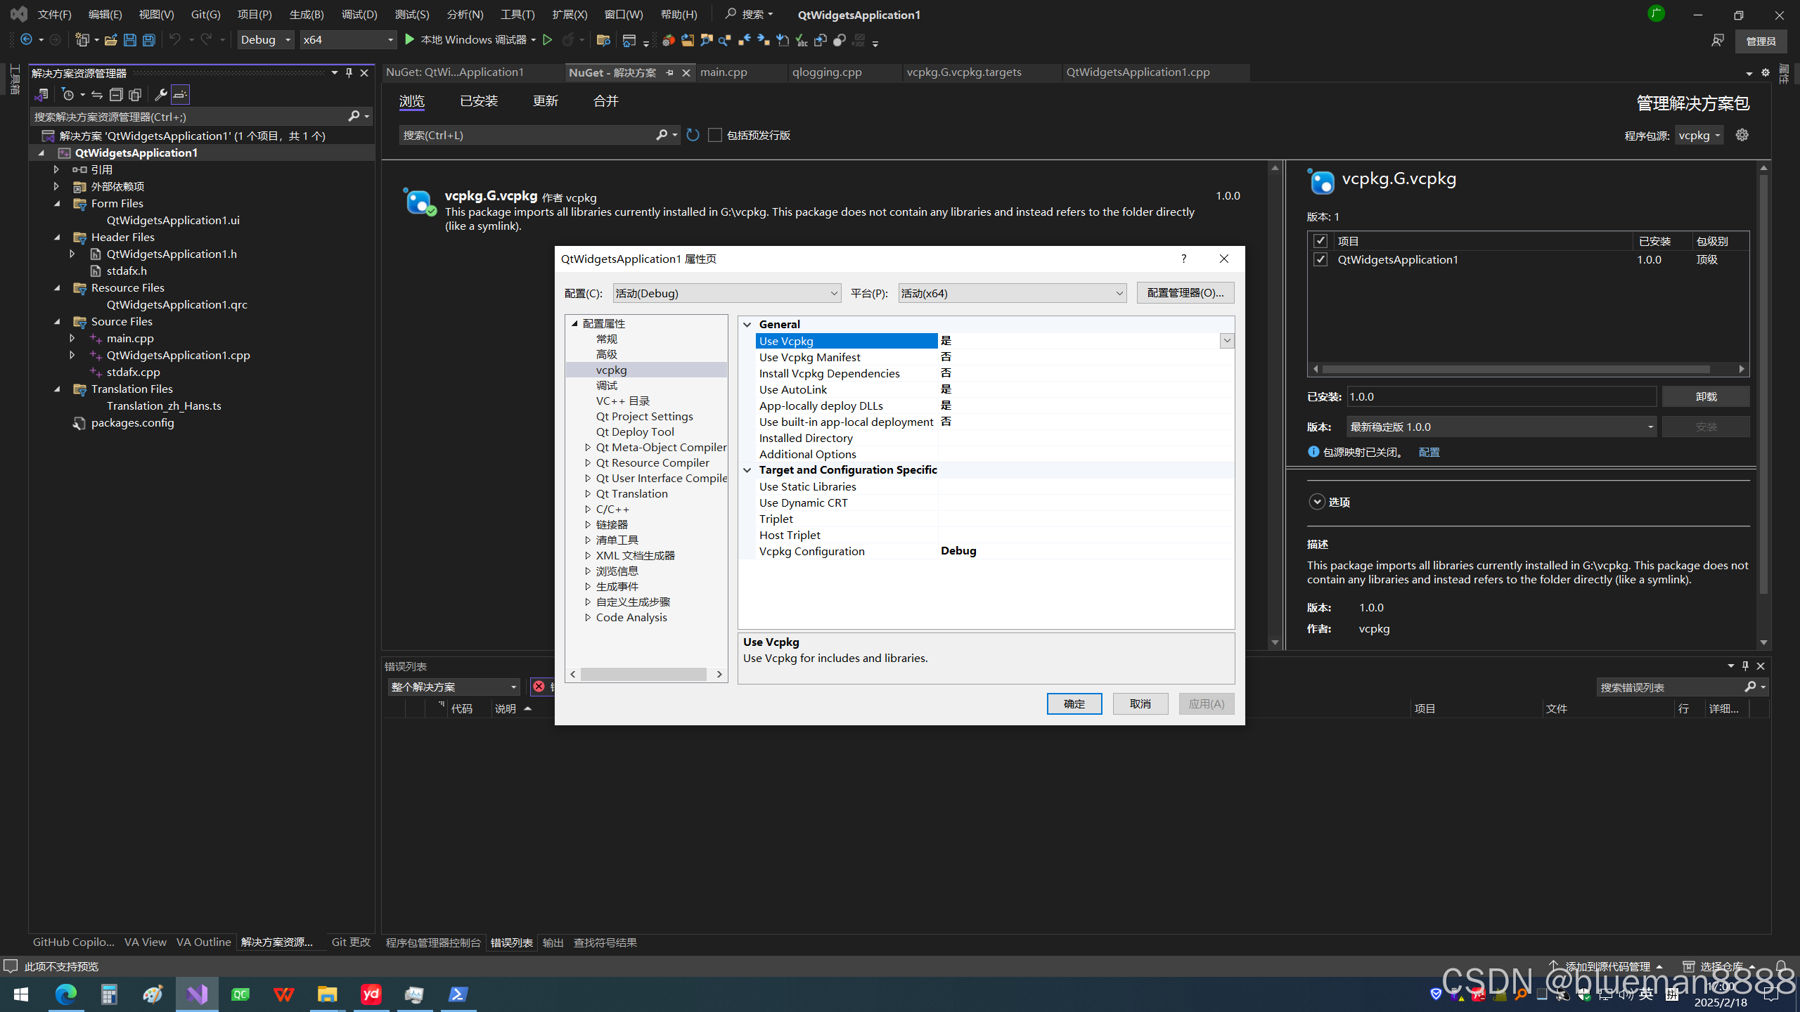Collapse all in Solution Explorer toolbar
This screenshot has height=1012, width=1800.
click(116, 95)
